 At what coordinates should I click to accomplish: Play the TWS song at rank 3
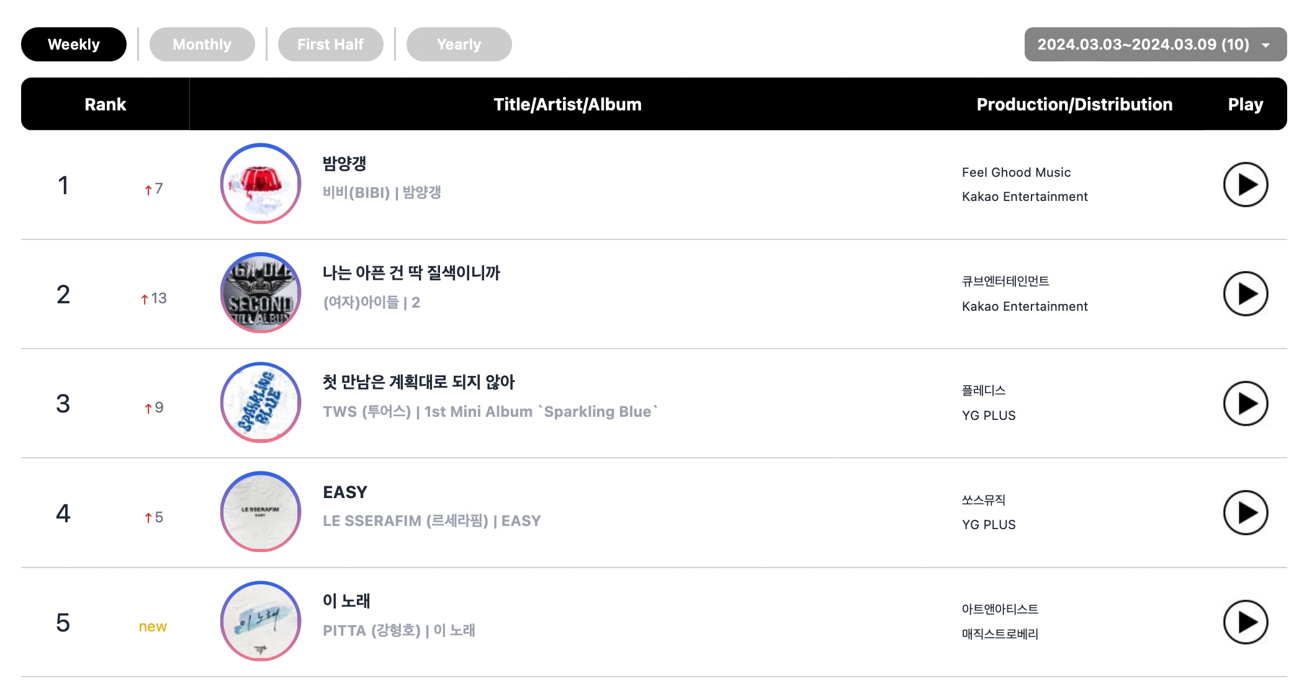(x=1245, y=404)
